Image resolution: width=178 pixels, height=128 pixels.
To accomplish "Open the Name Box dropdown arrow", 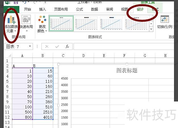I will click(30, 46).
